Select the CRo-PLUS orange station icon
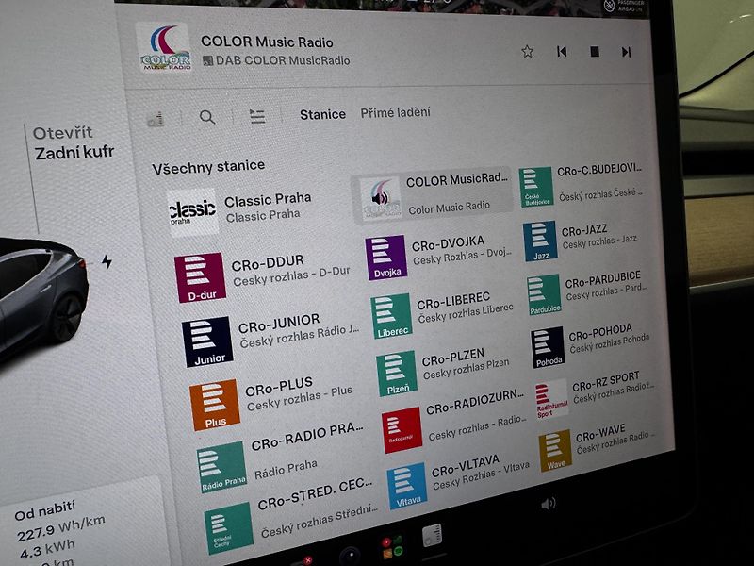 pos(215,405)
